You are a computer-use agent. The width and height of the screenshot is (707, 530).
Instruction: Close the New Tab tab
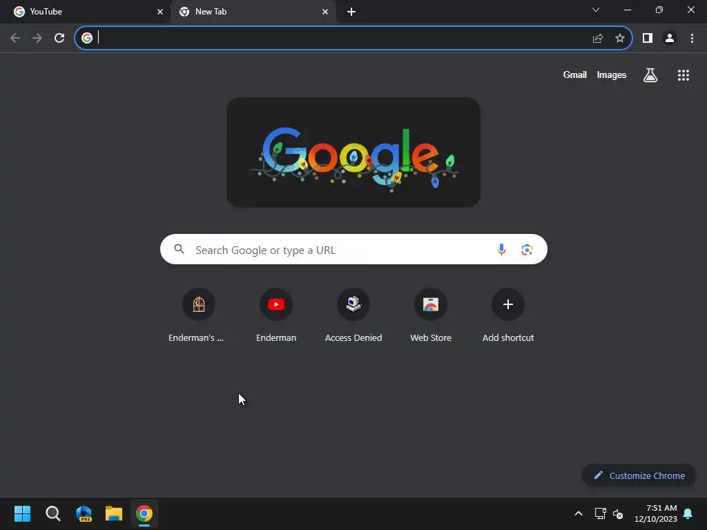[325, 12]
